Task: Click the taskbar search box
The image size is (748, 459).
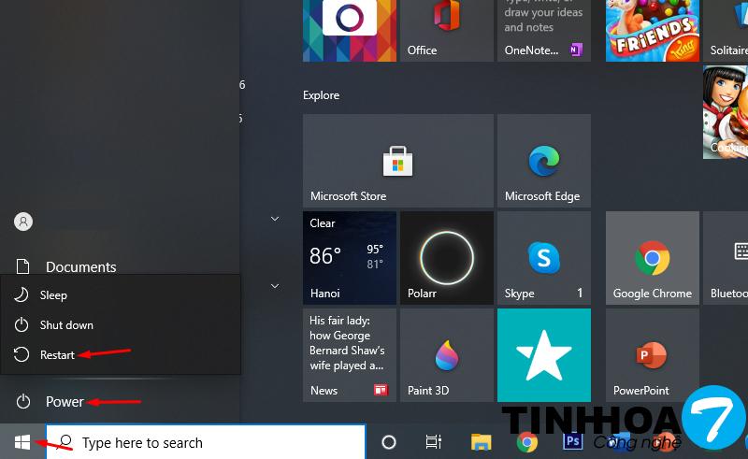Action: point(206,442)
